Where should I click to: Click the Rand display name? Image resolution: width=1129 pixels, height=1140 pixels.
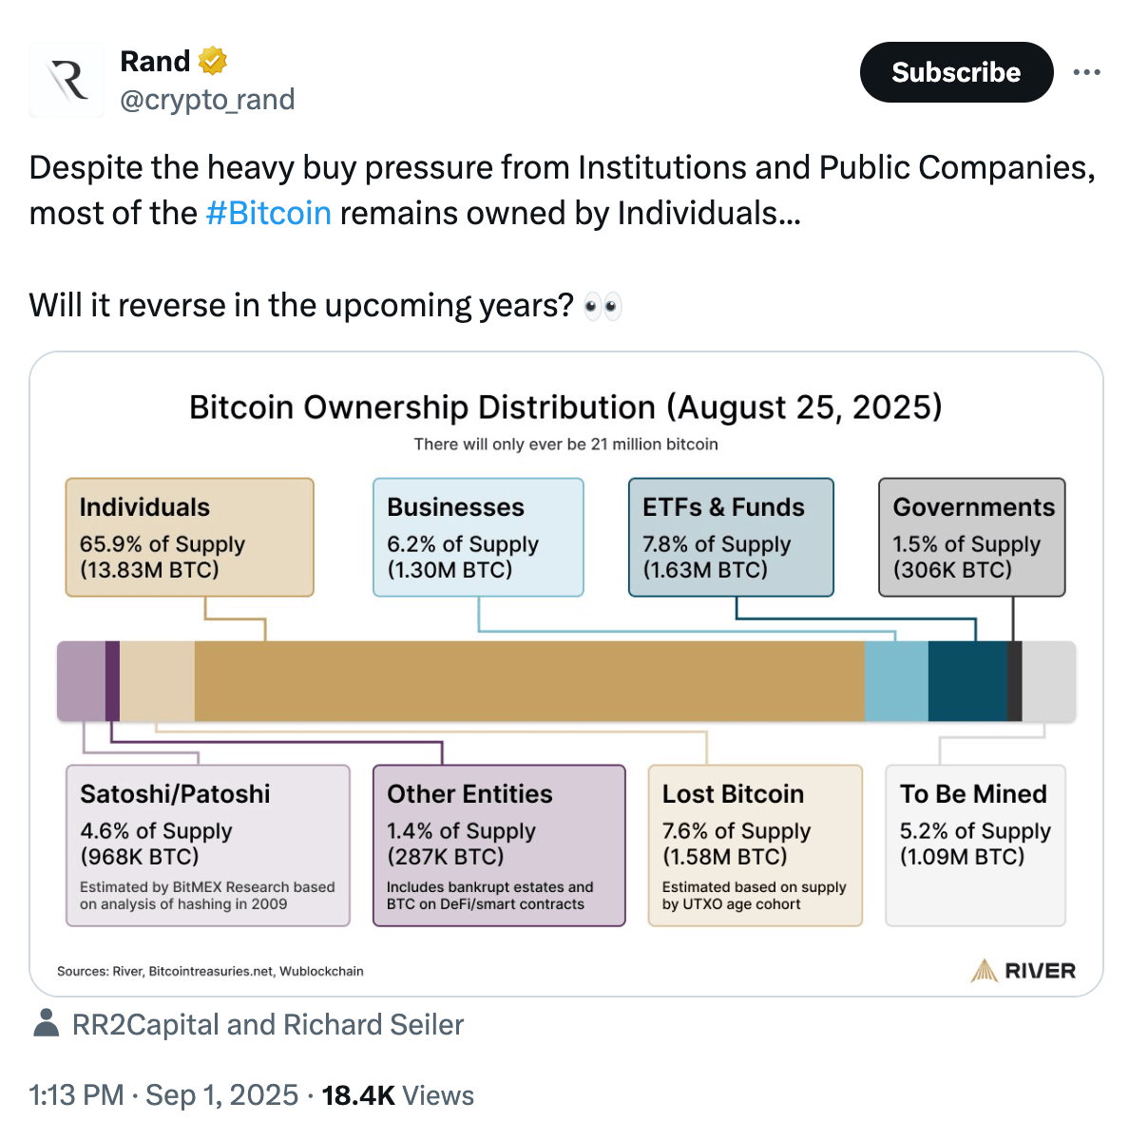155,62
